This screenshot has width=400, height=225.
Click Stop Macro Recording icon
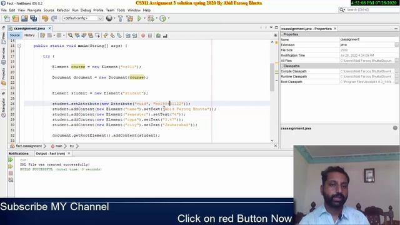150,36
